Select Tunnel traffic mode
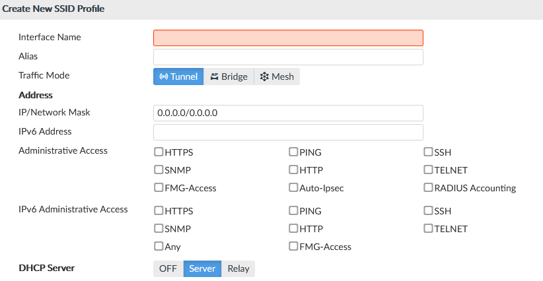 pos(178,77)
